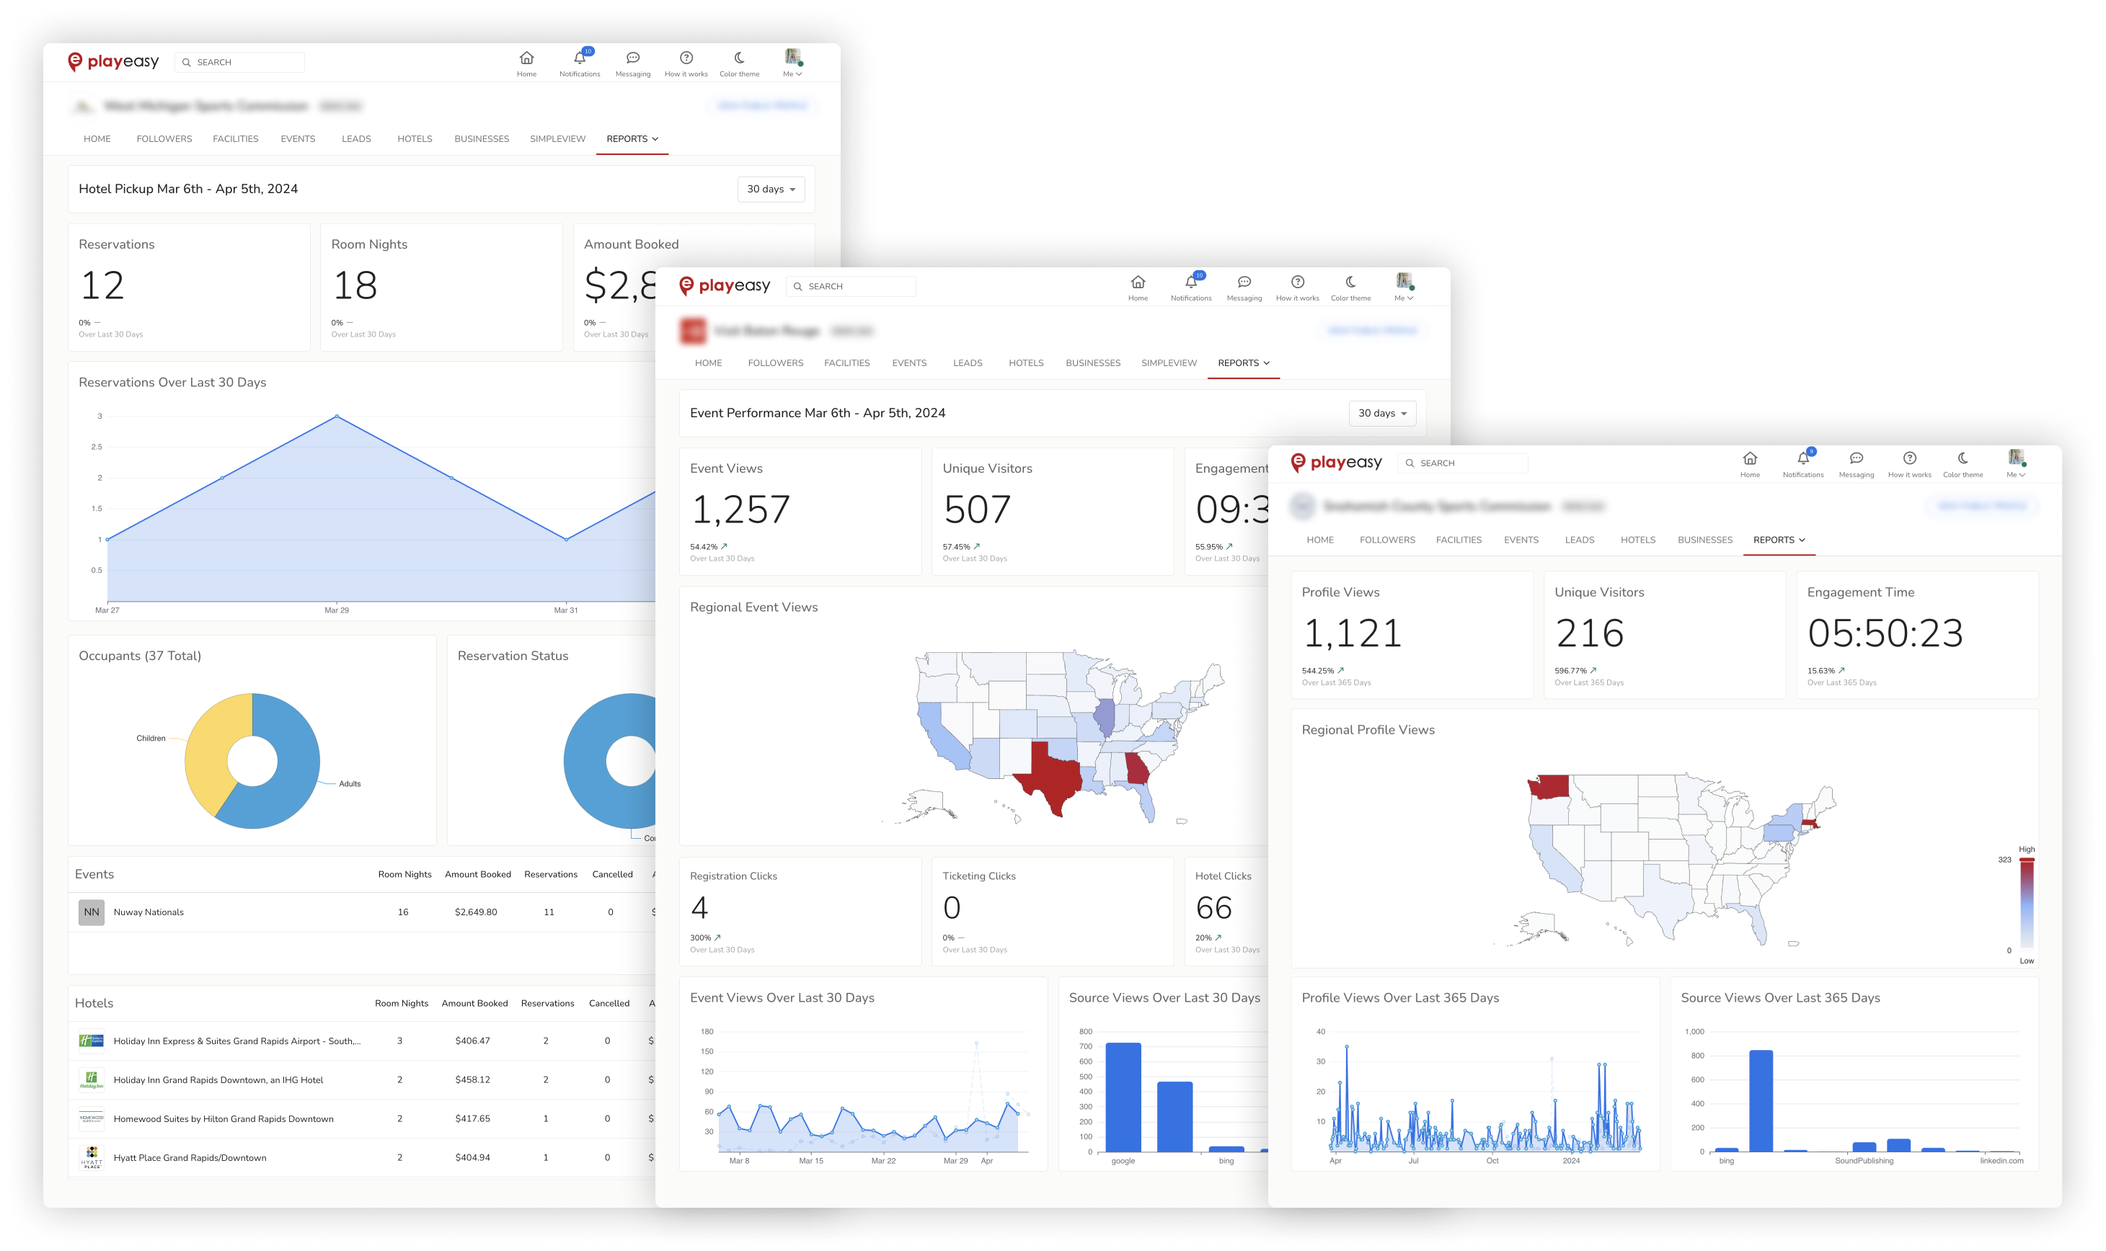The image size is (2106, 1251).
Task: Open Notifications bell in Event Performance window
Action: [x=1191, y=282]
